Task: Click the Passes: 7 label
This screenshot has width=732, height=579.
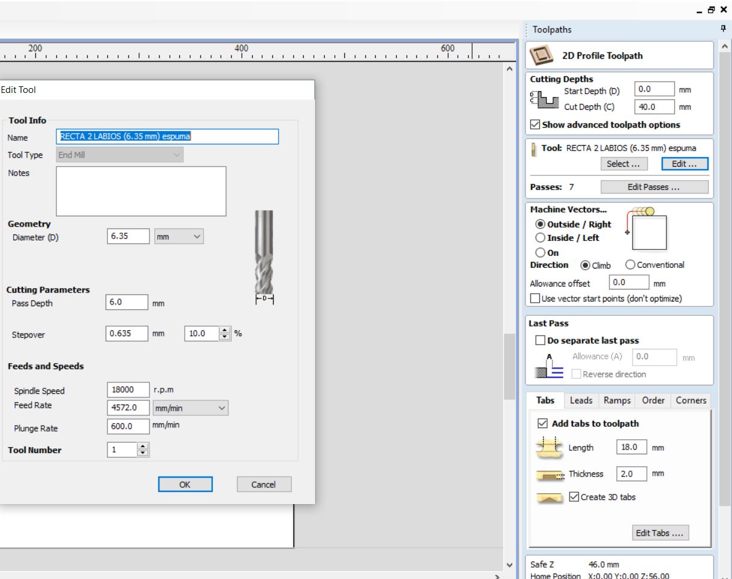Action: pyautogui.click(x=552, y=187)
